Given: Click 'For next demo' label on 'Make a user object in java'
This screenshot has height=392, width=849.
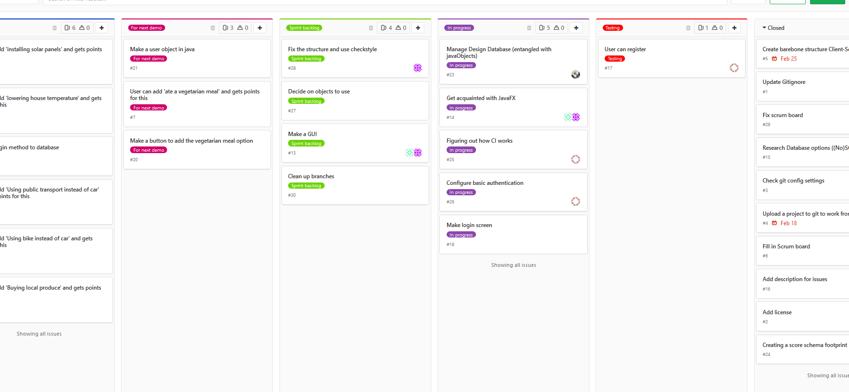Looking at the screenshot, I should pyautogui.click(x=149, y=59).
